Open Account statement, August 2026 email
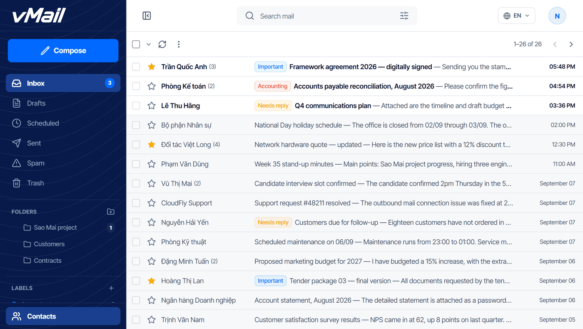The width and height of the screenshot is (583, 329). pos(354,300)
